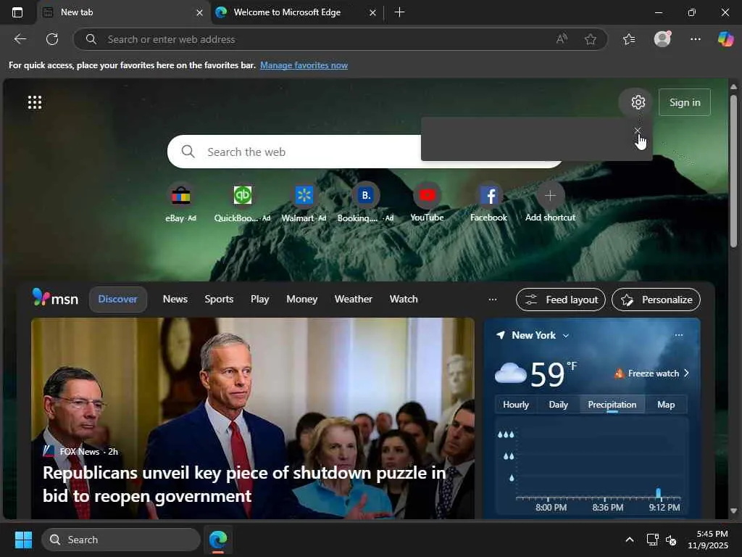The height and width of the screenshot is (557, 742).
Task: Open the apps grid launcher icon
Action: 35,102
